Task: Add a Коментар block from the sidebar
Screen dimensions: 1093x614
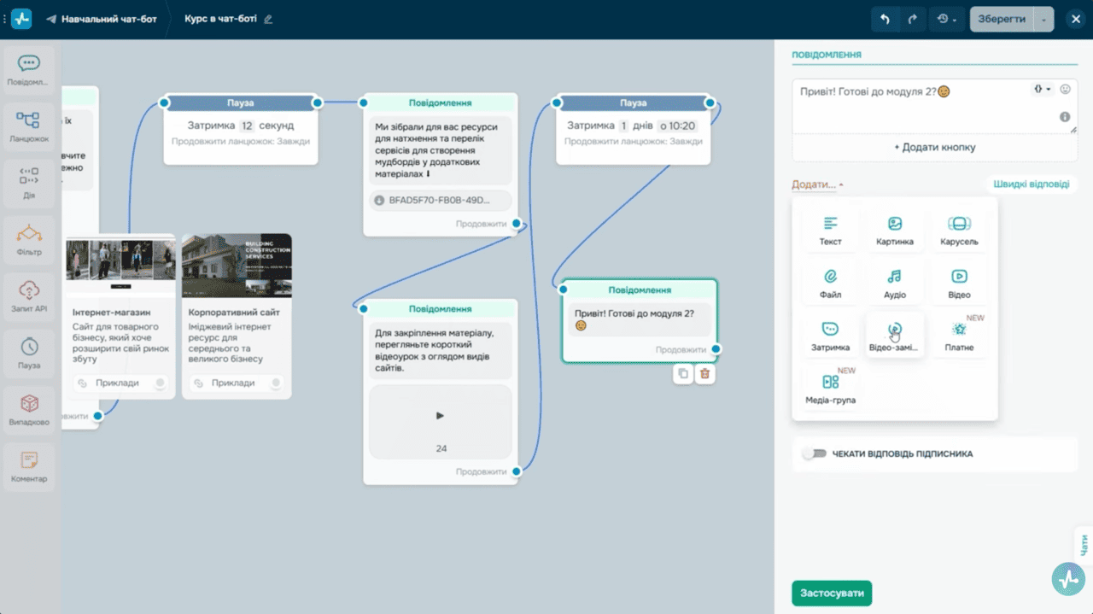Action: click(x=29, y=466)
